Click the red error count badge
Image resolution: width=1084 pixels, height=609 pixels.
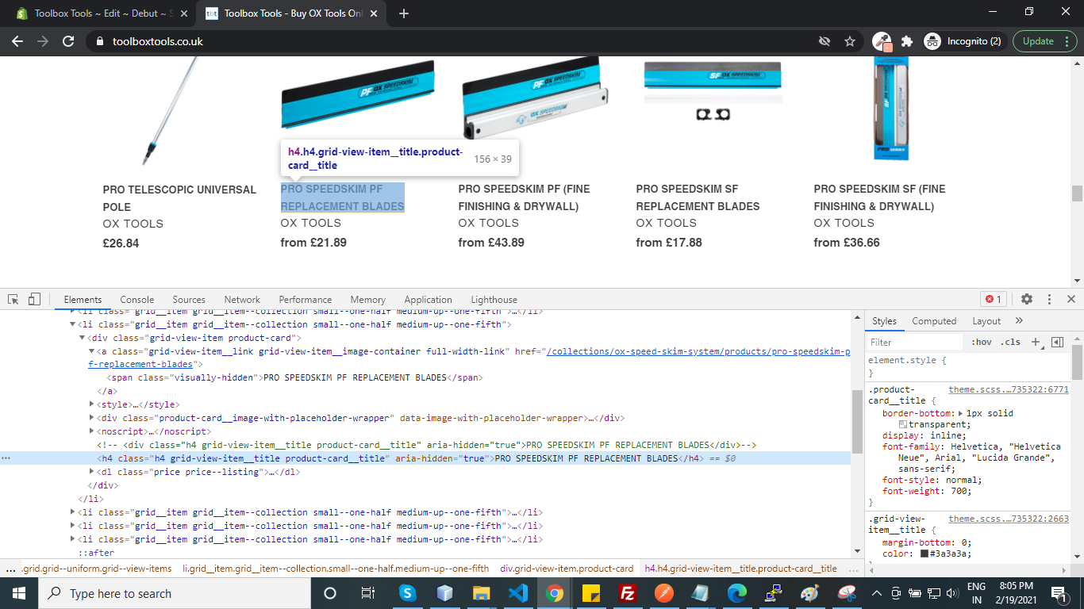click(x=993, y=299)
